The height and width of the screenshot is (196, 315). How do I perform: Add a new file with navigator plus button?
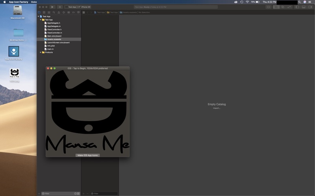click(x=39, y=194)
